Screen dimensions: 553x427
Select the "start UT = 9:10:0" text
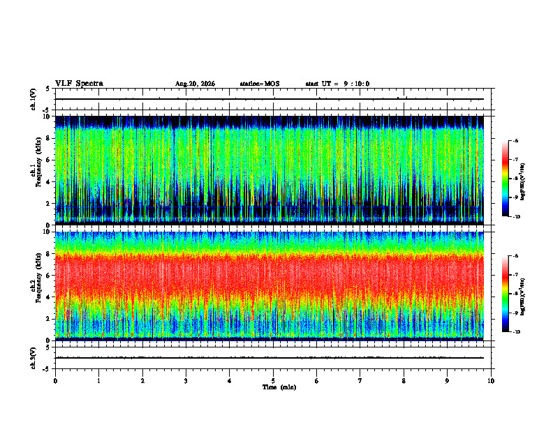click(337, 84)
